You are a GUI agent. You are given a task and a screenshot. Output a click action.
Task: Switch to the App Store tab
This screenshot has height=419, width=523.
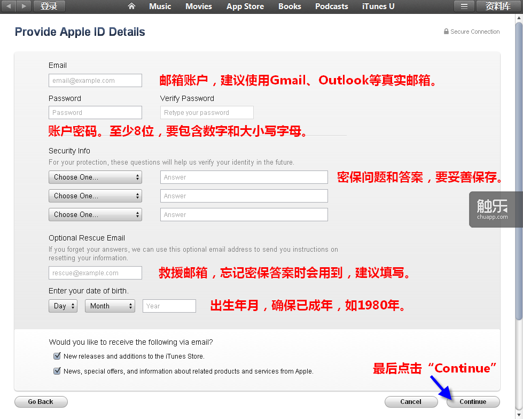pyautogui.click(x=245, y=6)
